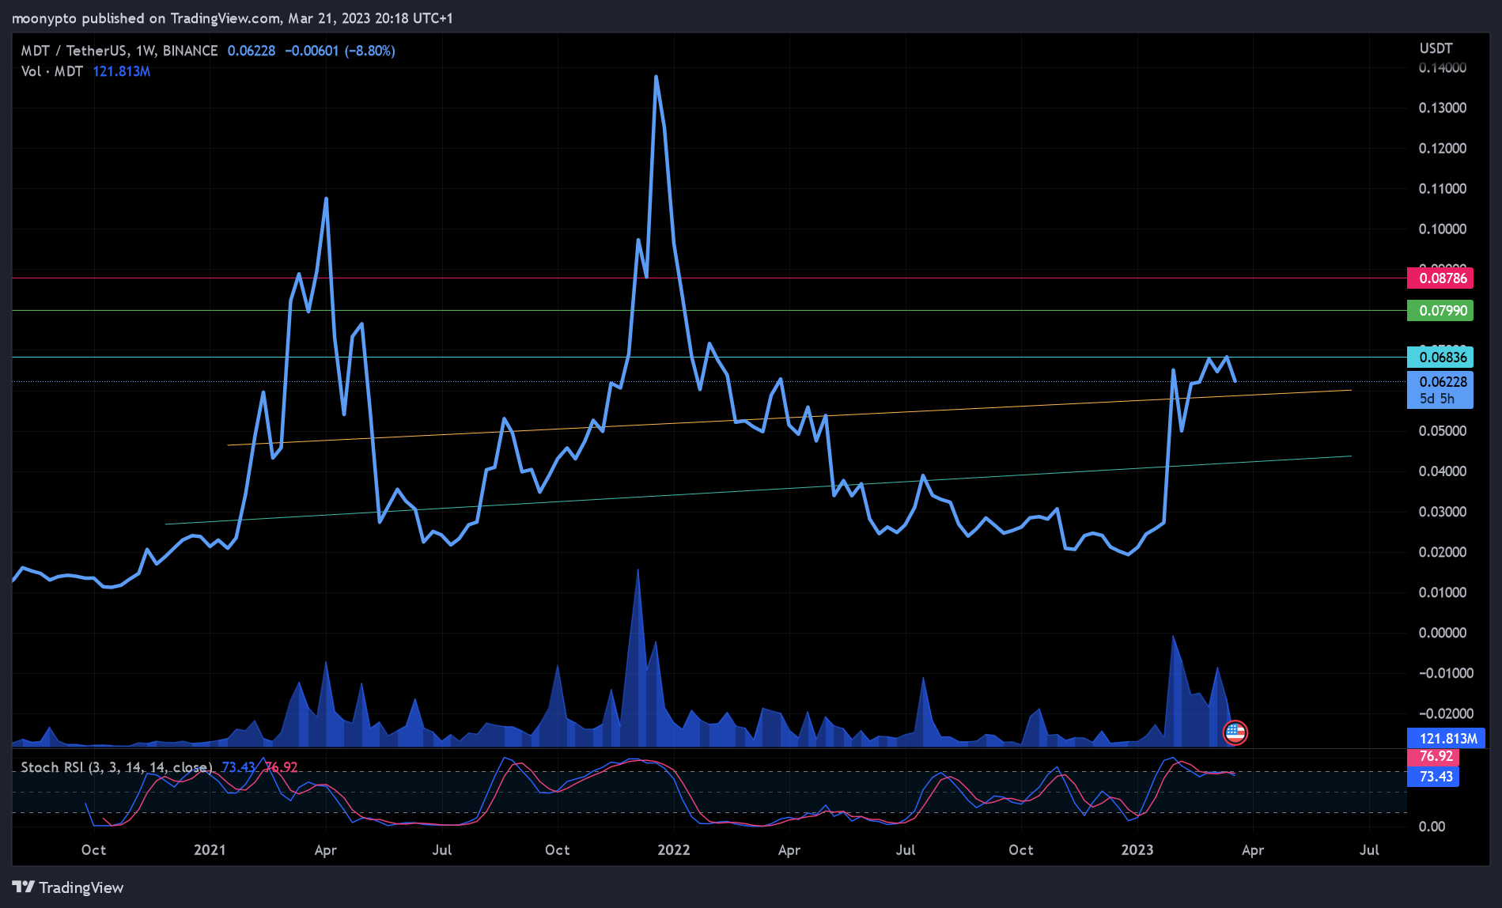
Task: Click the 0.05000 price axis tick
Action: click(x=1442, y=431)
